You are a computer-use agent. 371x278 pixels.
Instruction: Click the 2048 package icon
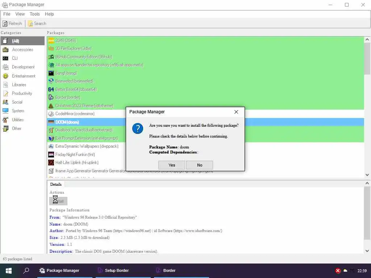tap(51, 41)
